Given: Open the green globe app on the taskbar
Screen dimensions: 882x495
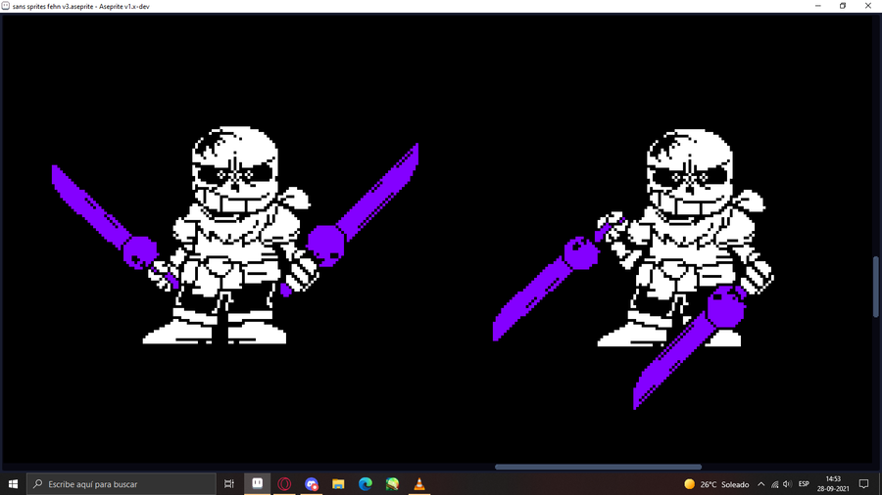Looking at the screenshot, I should pos(392,484).
